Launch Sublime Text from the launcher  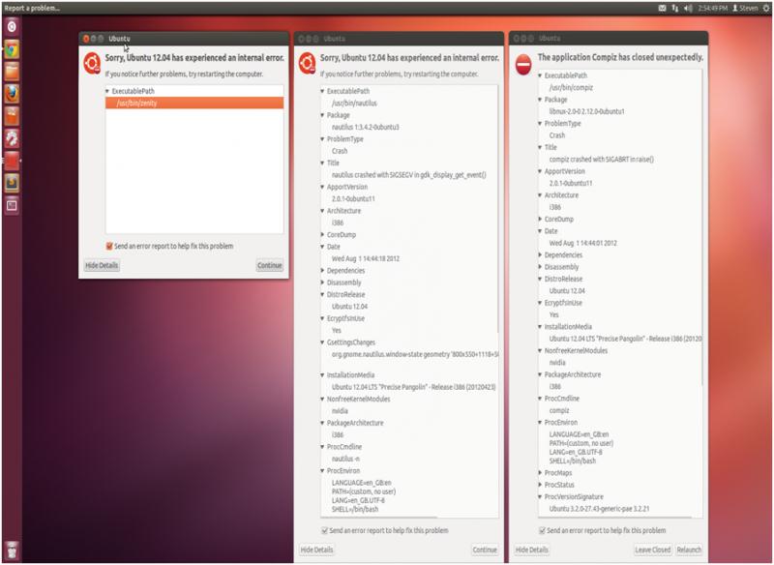[12, 183]
